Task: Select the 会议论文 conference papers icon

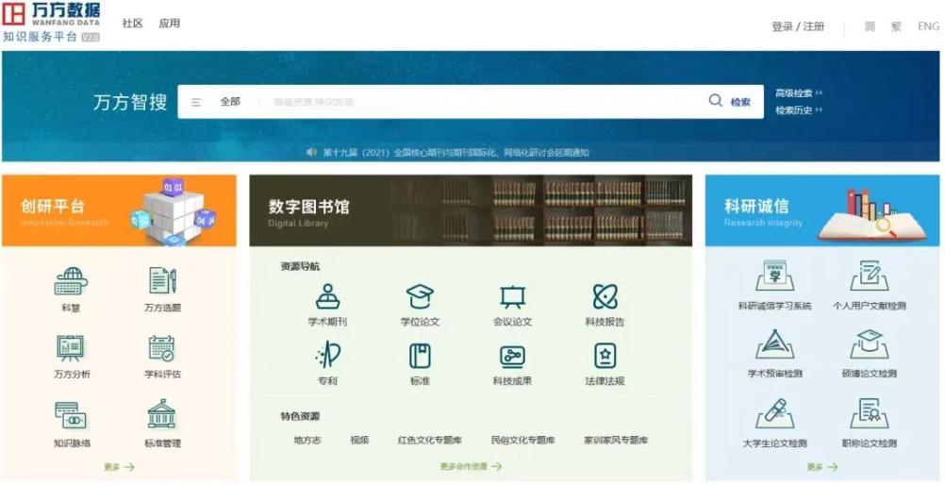Action: [512, 296]
